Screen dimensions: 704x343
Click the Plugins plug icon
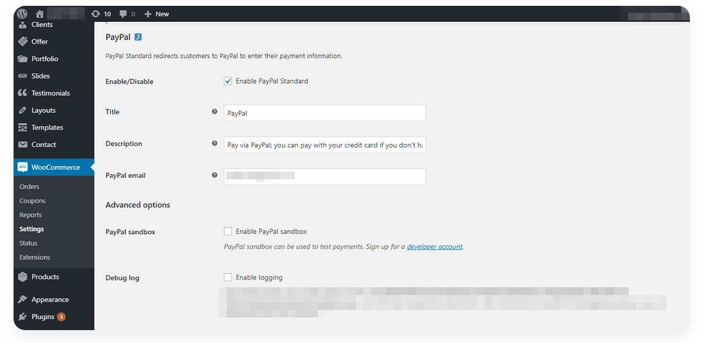[23, 317]
